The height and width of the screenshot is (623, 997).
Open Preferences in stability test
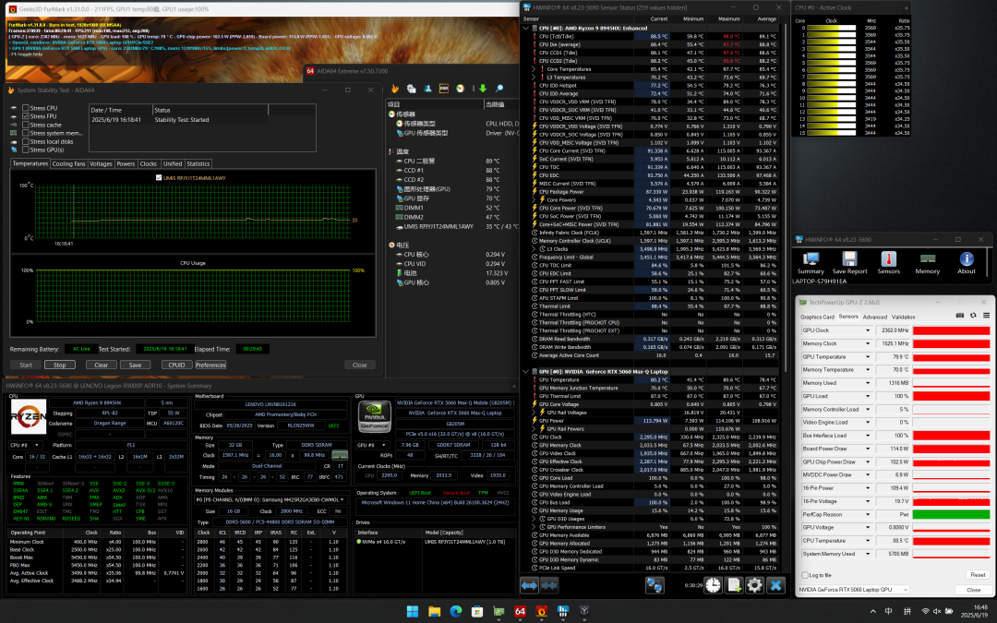(210, 365)
